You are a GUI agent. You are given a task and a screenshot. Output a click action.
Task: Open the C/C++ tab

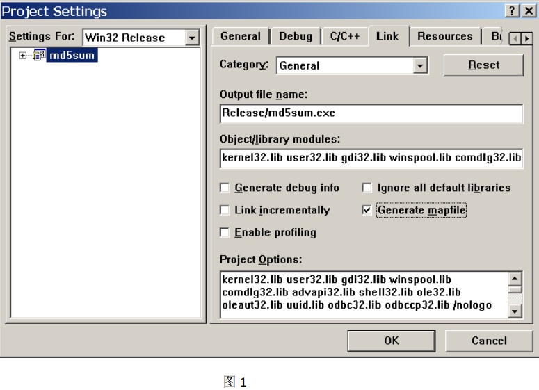point(345,37)
